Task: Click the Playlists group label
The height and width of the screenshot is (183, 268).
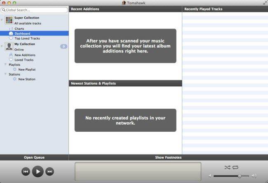Action: point(14,64)
